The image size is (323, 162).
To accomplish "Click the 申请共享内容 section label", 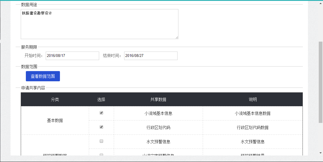I will coord(33,88).
